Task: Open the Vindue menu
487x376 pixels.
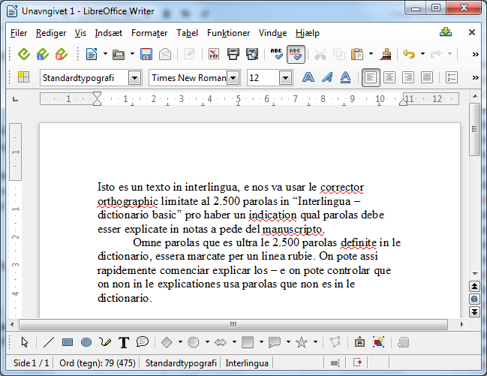Action: 272,33
